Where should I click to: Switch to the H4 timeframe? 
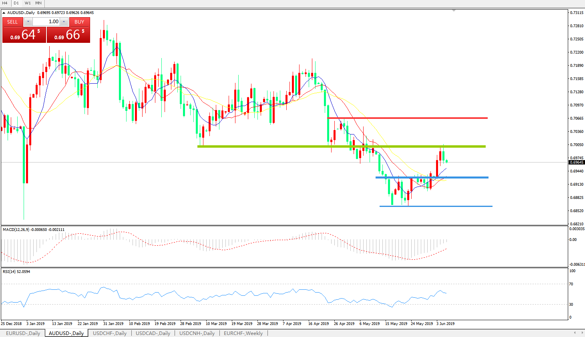pos(5,3)
